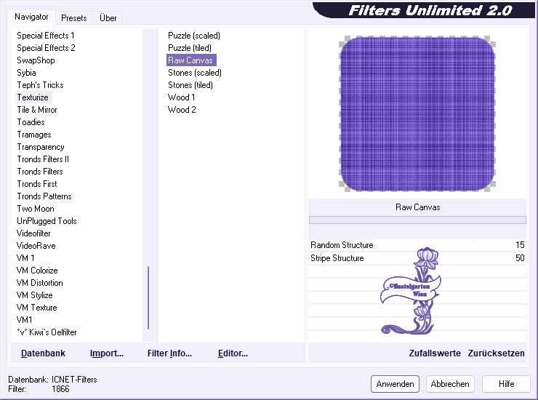Select Tronds First category
538x400 pixels.
click(36, 184)
